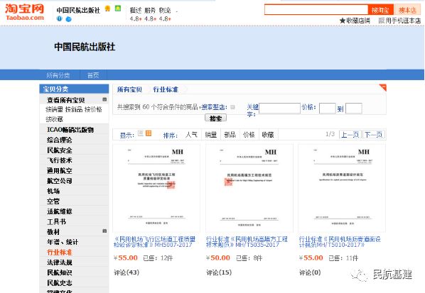Toggle the 搜索整店 checkbox
This screenshot has height=293, width=425.
coord(232,107)
